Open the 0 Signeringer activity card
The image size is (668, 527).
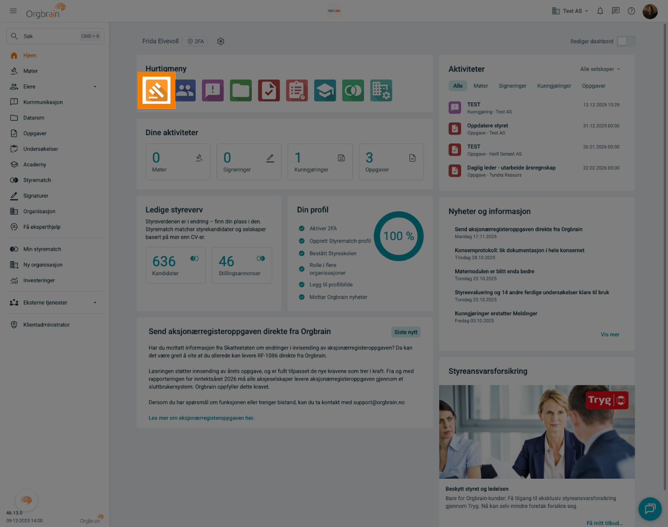pyautogui.click(x=249, y=162)
